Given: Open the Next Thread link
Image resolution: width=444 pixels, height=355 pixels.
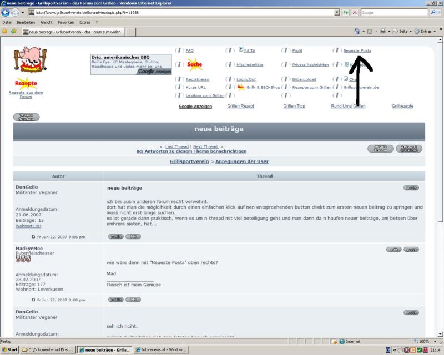Looking at the screenshot, I should click(205, 146).
